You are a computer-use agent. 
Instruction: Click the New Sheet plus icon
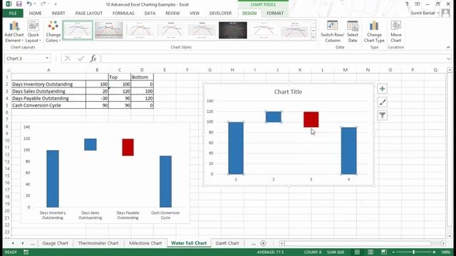pos(263,243)
